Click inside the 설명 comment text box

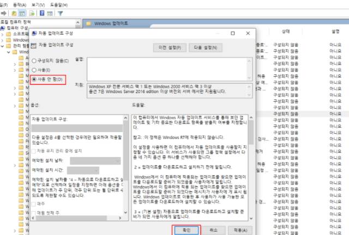164,67
